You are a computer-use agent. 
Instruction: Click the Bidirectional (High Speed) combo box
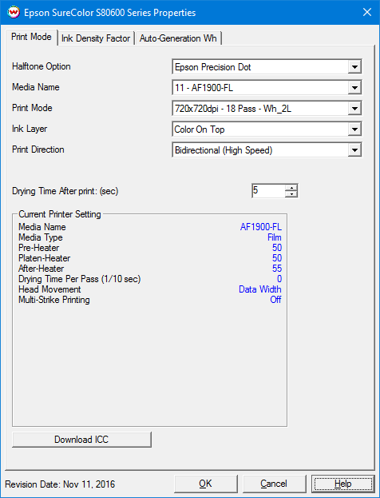tap(267, 150)
